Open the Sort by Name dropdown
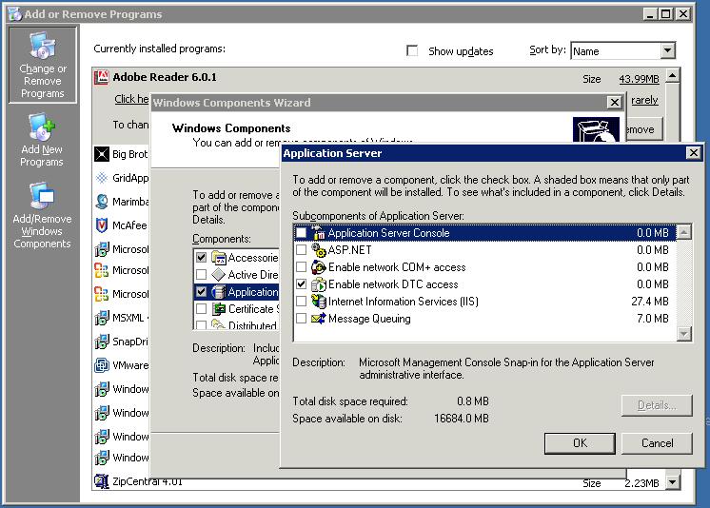710x508 pixels. (x=667, y=50)
